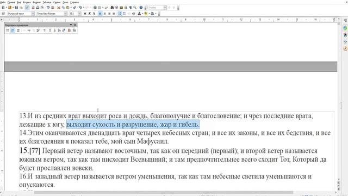The height and width of the screenshot is (196, 348).
Task: Open Print Preview icon
Action: tap(42, 8)
